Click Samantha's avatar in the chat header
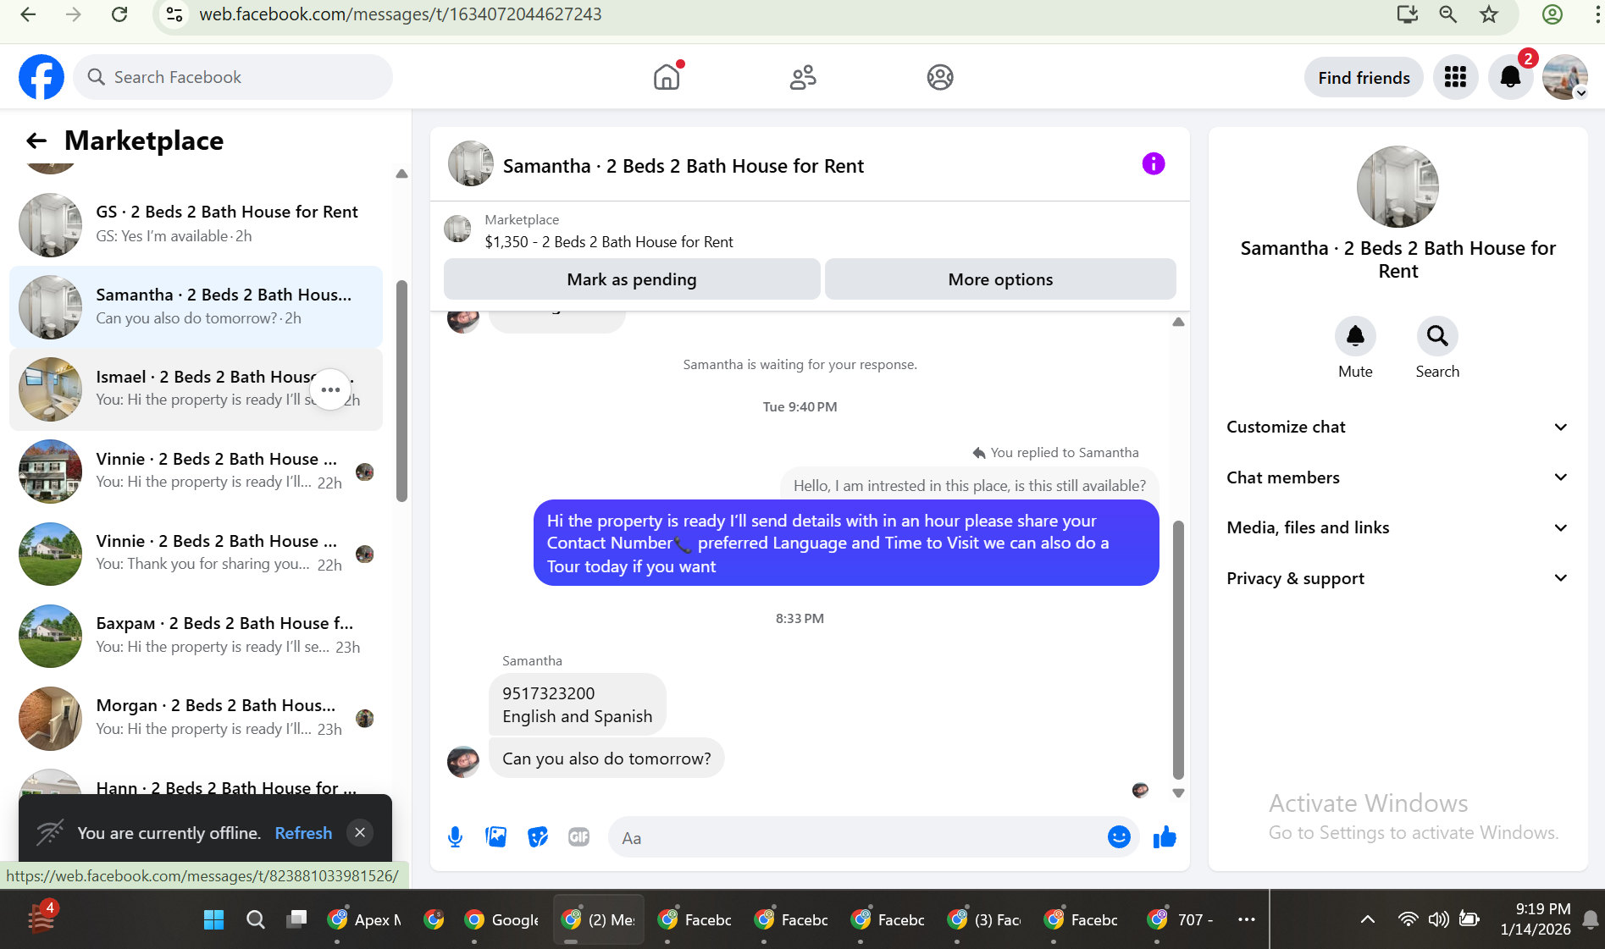Screen dimensions: 1605x949 coord(471,163)
